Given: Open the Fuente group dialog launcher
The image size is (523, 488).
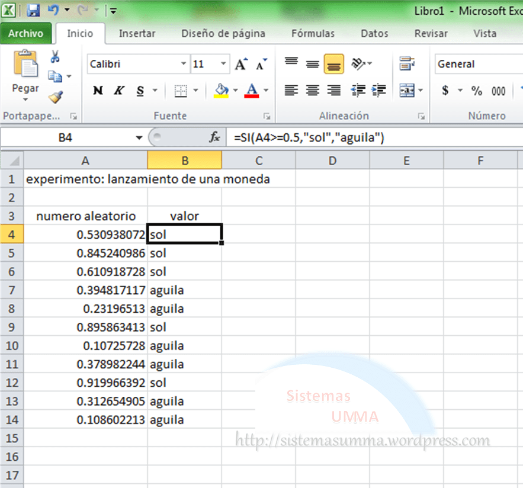Looking at the screenshot, I should tap(267, 116).
